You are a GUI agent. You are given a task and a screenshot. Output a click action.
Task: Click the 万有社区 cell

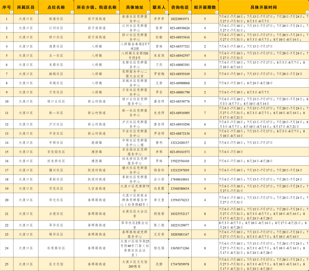pos(56,92)
